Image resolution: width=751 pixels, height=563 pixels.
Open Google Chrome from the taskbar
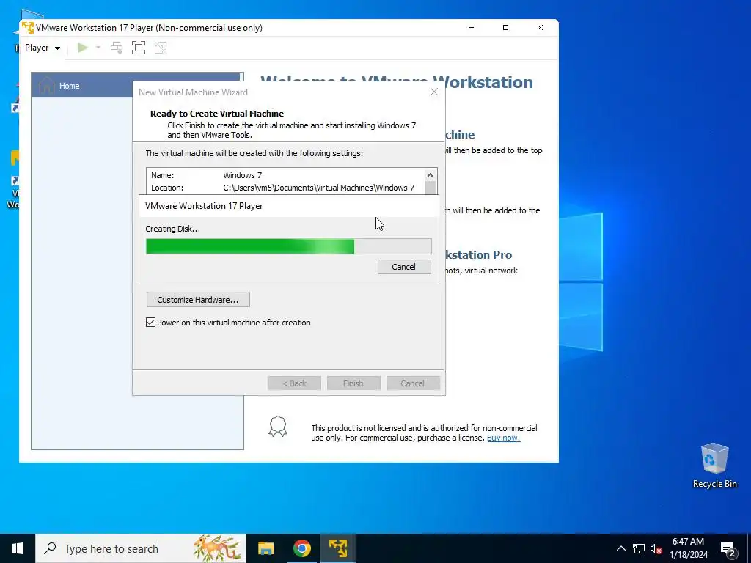301,548
